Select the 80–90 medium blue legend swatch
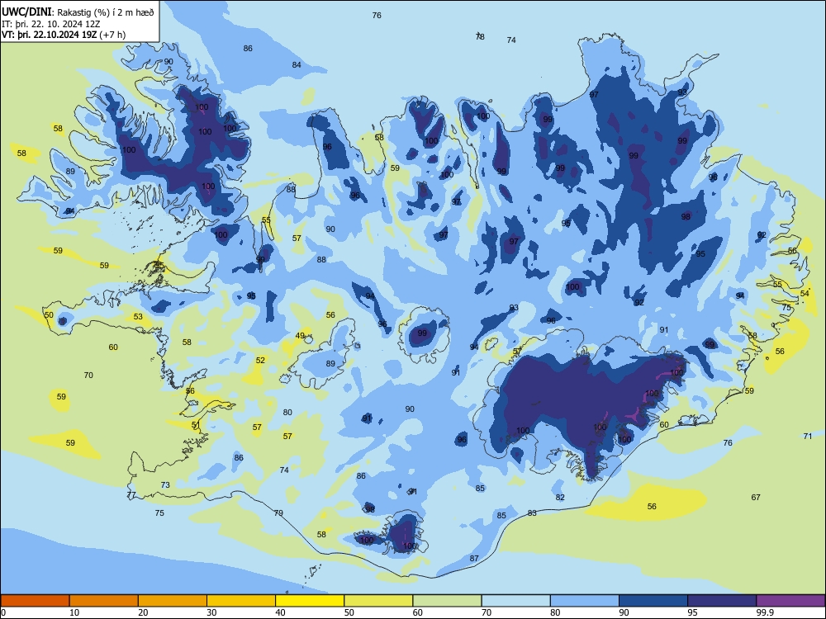Screen dimensions: 826x619 (x=585, y=601)
